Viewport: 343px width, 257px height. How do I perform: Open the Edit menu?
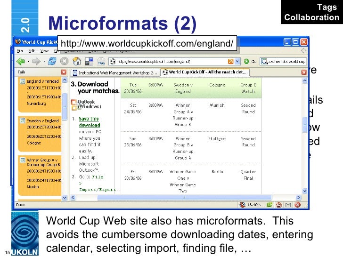pos(32,50)
